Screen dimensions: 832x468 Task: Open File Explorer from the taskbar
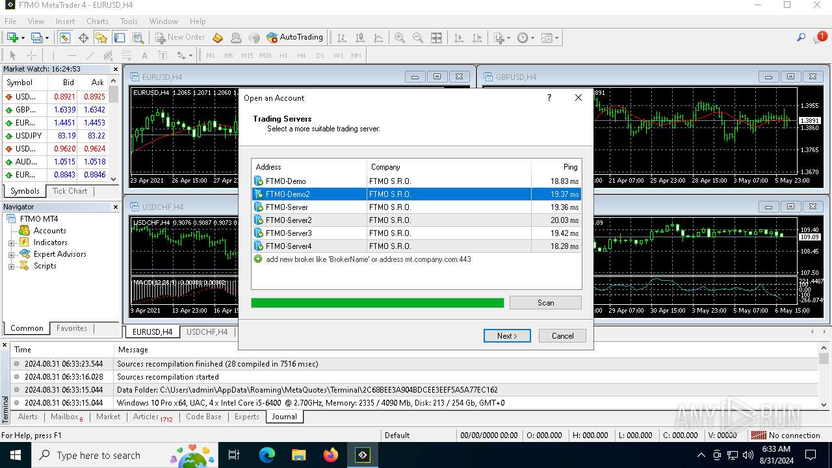pyautogui.click(x=299, y=455)
